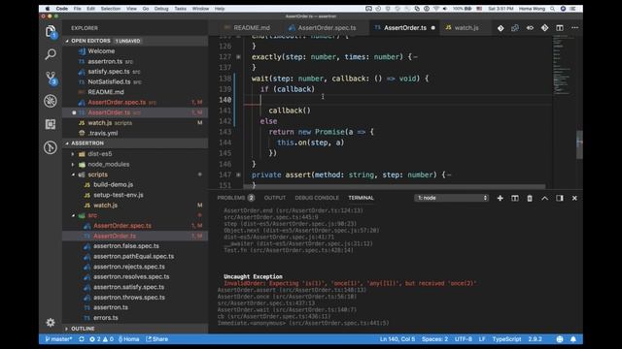Screen dimensions: 622x349
Task: Maximize the panel with the chevron-up icon
Action: 544,198
